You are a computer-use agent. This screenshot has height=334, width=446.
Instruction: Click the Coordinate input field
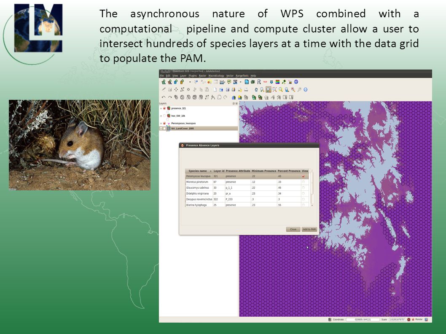(x=363, y=320)
